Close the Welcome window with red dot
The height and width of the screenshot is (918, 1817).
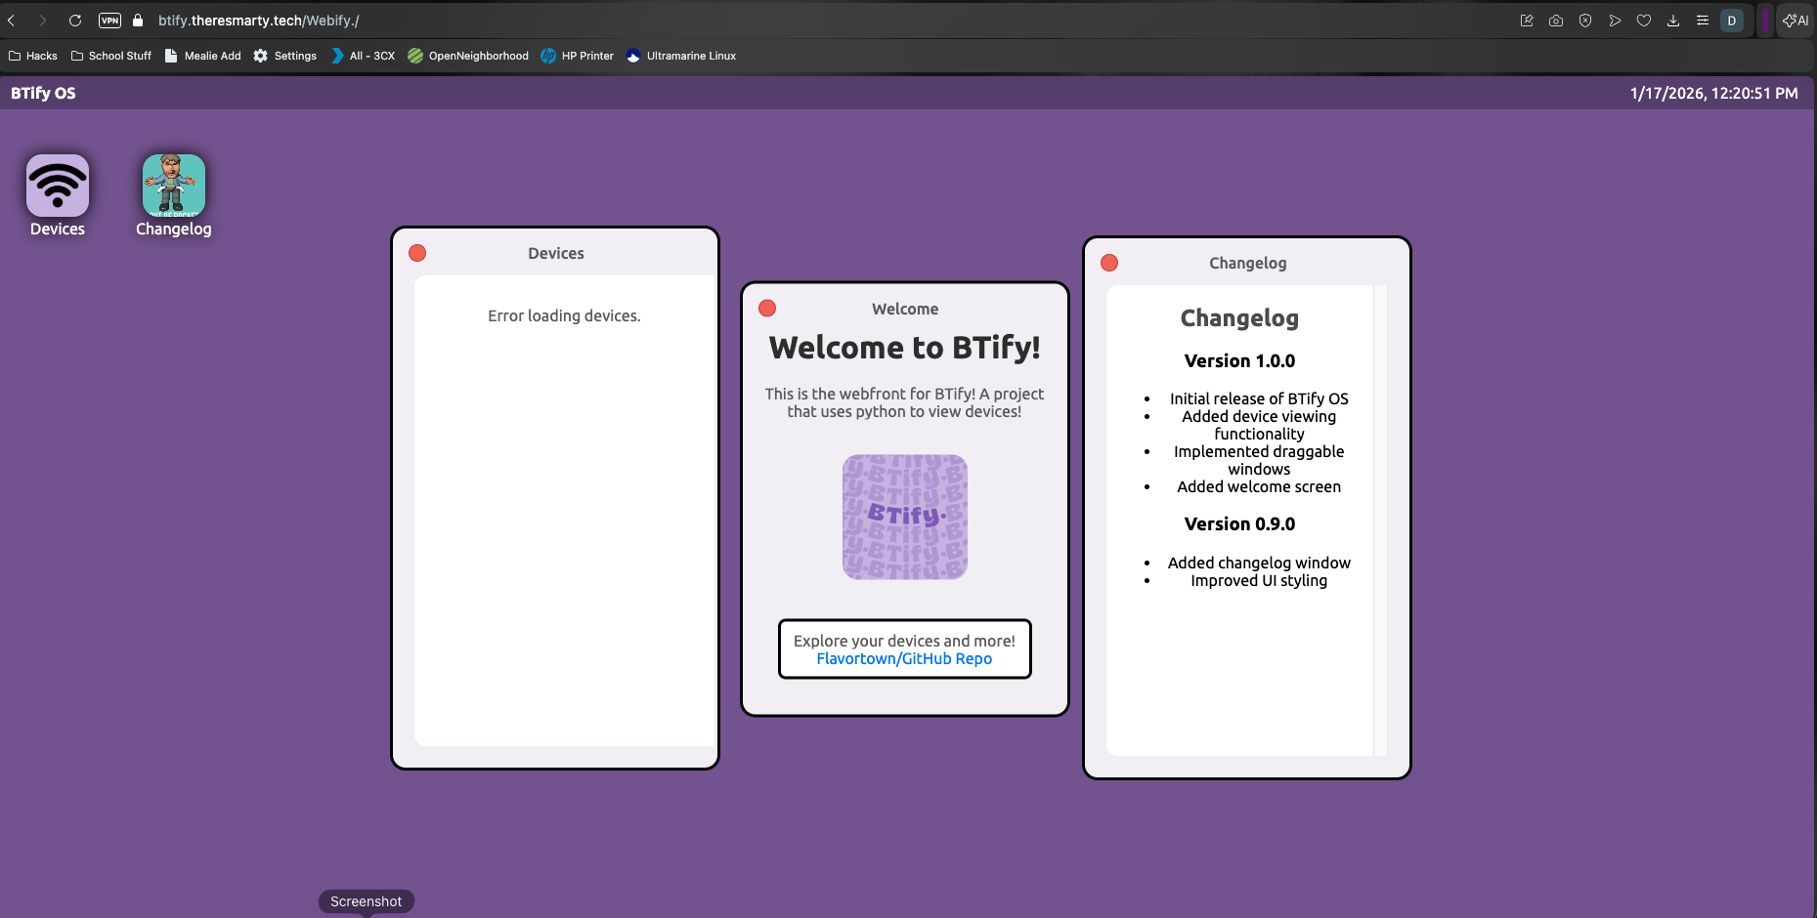coord(767,309)
